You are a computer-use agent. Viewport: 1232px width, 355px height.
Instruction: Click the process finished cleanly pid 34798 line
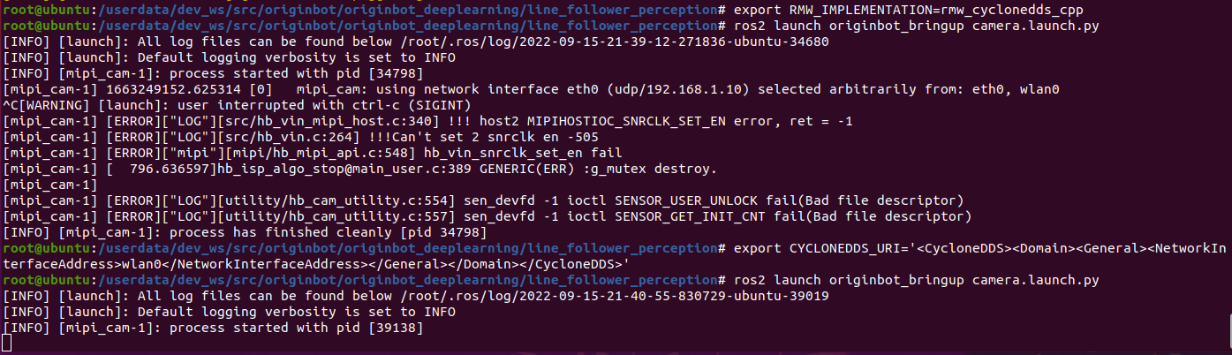(x=245, y=232)
